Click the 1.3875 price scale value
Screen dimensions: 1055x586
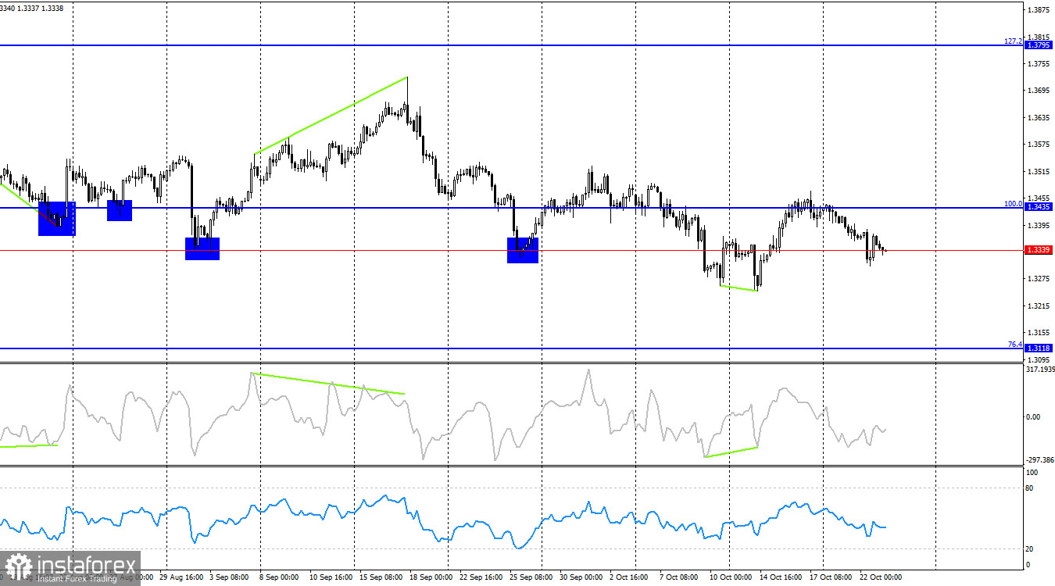click(x=1039, y=10)
